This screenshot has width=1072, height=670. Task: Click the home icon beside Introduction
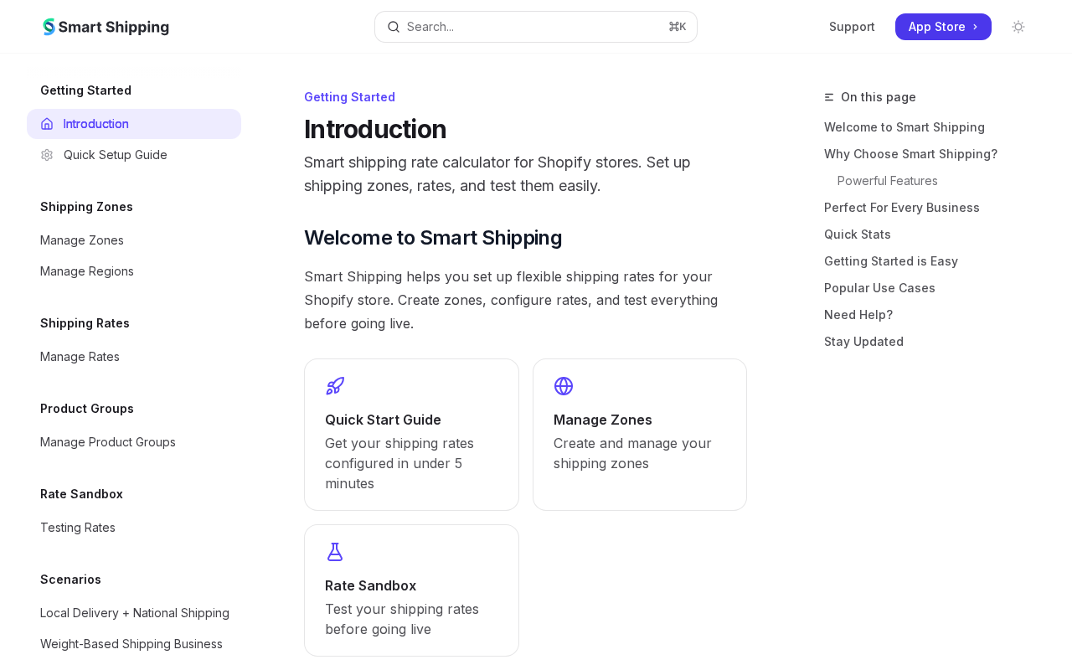(47, 124)
